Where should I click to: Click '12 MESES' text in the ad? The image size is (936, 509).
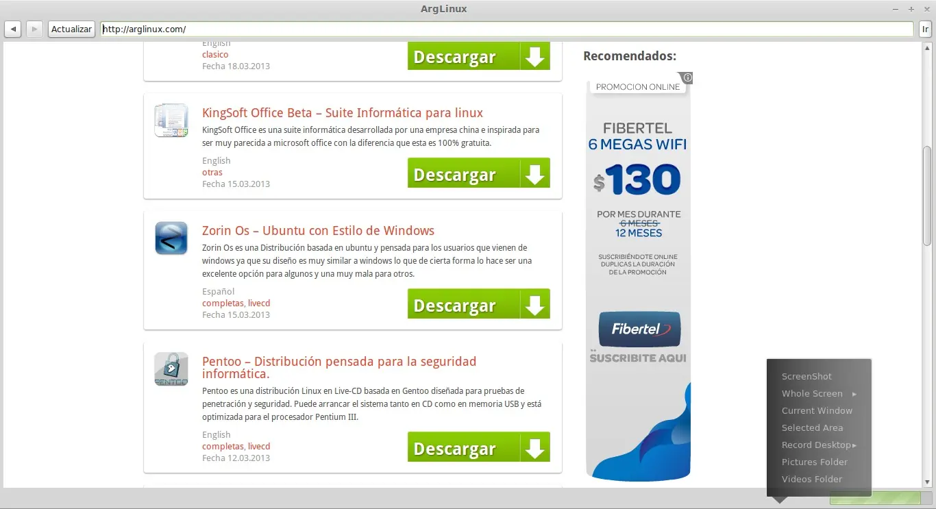click(639, 234)
